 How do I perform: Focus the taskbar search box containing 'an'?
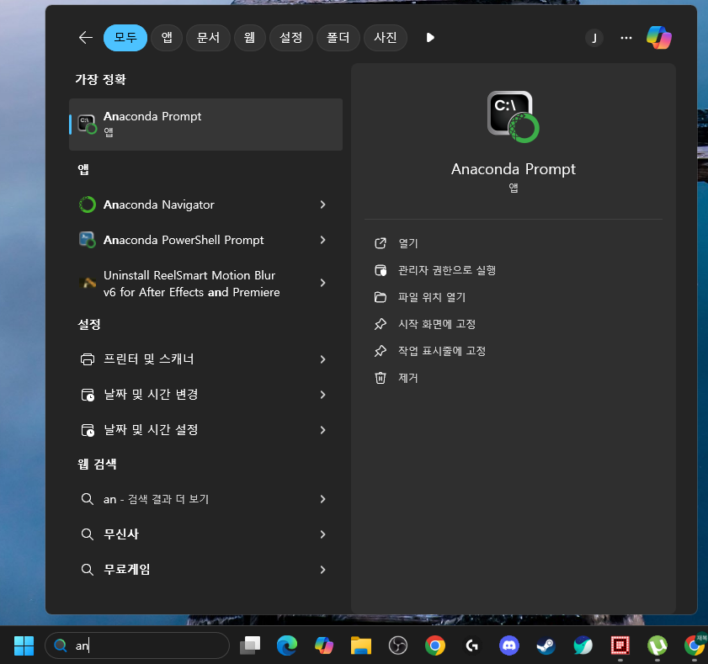[137, 645]
